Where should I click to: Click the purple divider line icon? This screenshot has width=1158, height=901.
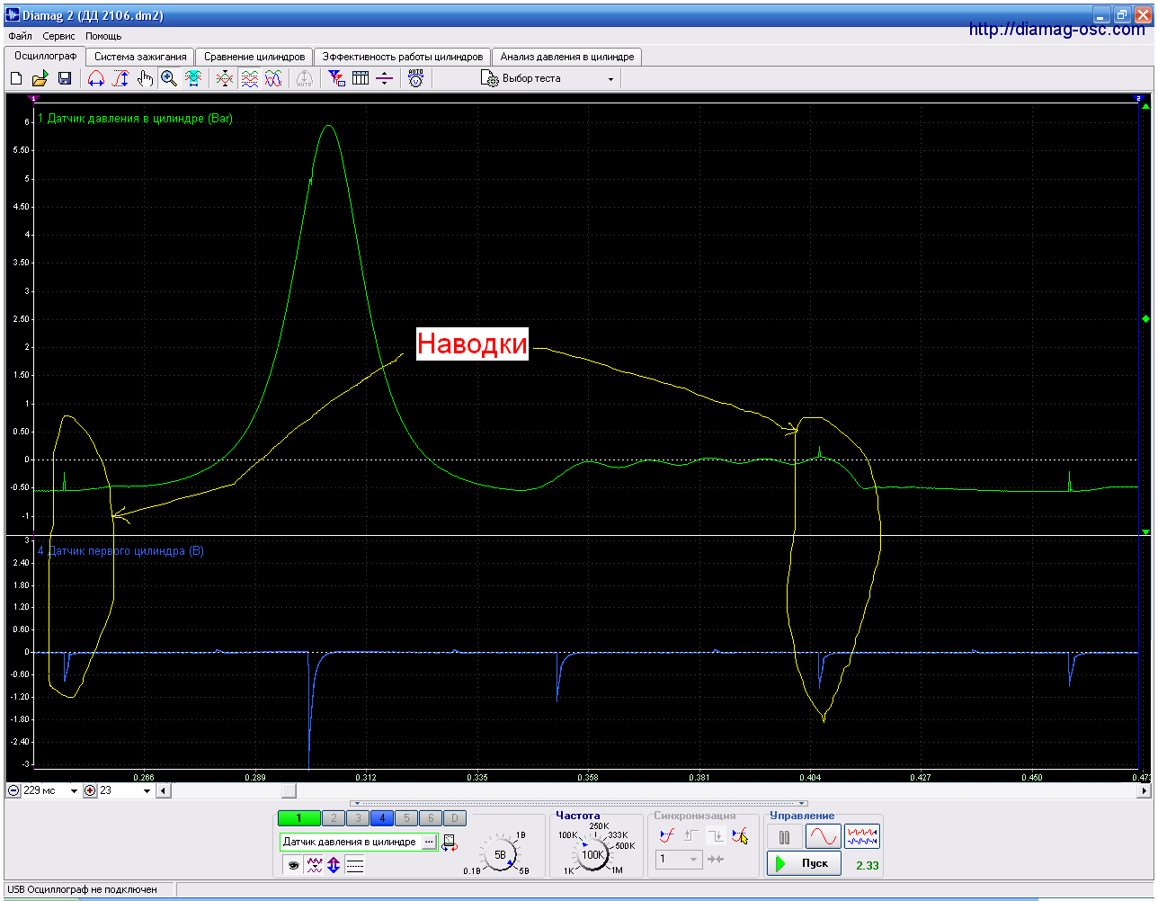coord(385,79)
